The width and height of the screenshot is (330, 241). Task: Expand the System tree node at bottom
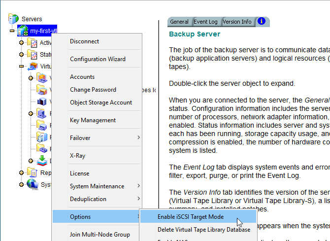pos(21,184)
